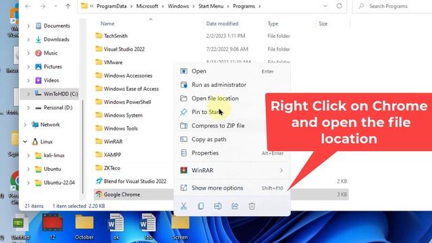The image size is (432, 243).
Task: Click the Linux penguin icon in navigation pane
Action: (x=35, y=142)
